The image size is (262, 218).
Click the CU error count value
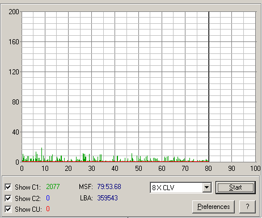(x=48, y=209)
